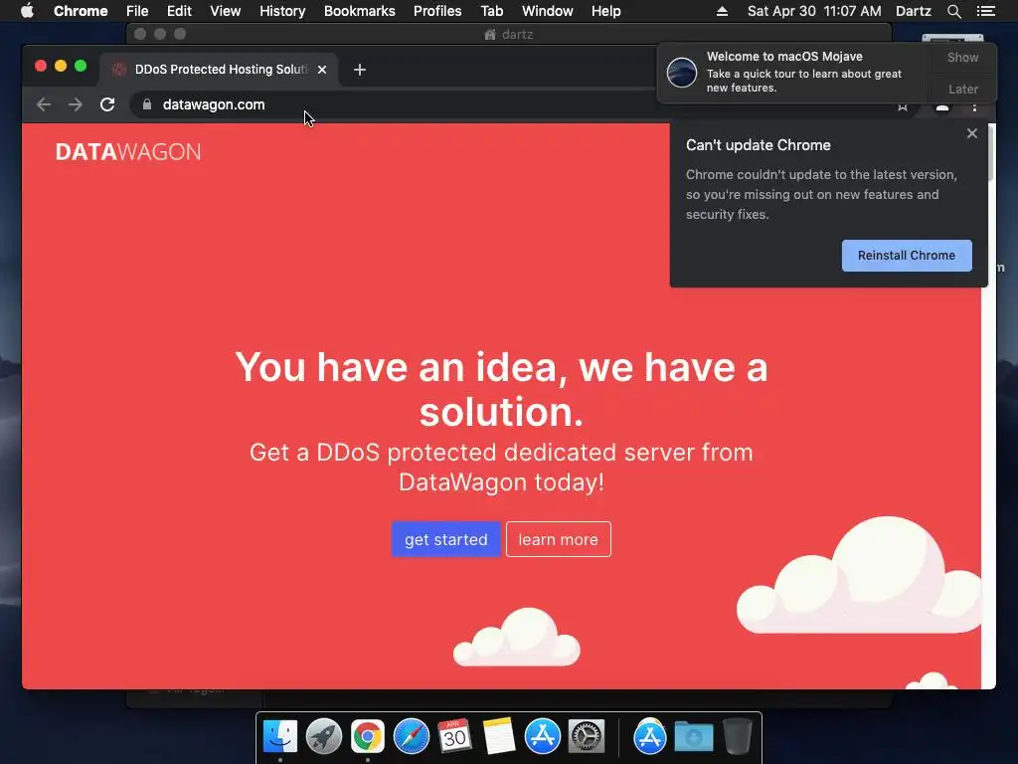This screenshot has height=764, width=1018.
Task: Open the File menu
Action: pos(137,11)
